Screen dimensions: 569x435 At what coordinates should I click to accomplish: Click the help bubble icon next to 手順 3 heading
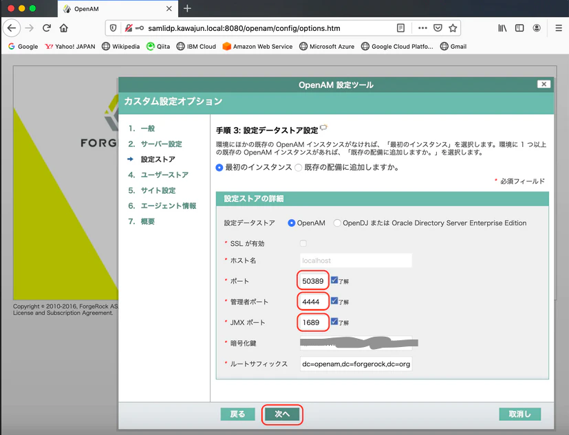point(323,127)
